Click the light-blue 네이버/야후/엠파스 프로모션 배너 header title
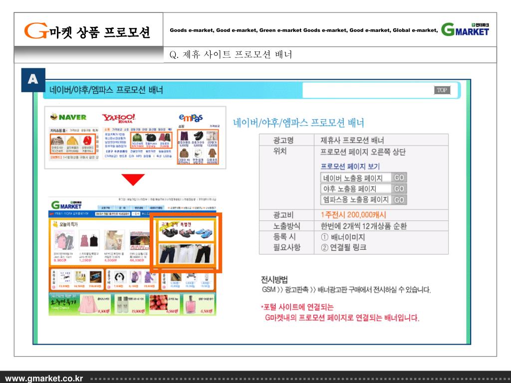This screenshot has height=383, width=511. [x=106, y=90]
